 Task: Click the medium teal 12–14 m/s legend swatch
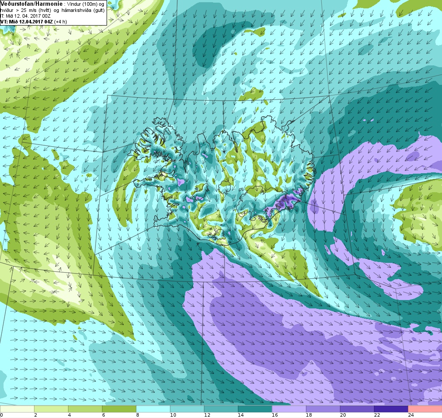[221, 409]
